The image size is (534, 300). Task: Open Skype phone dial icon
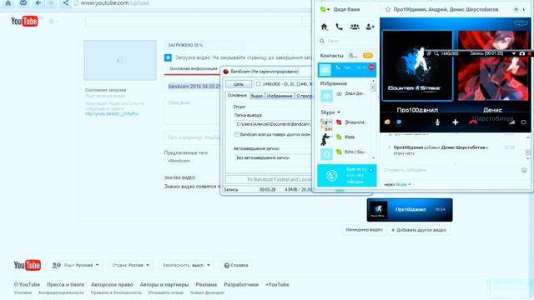[x=340, y=27]
